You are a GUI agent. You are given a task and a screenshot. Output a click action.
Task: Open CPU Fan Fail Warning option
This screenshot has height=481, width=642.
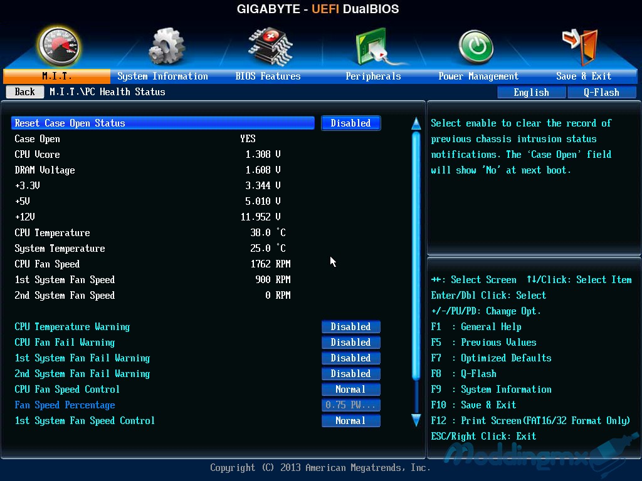click(351, 343)
